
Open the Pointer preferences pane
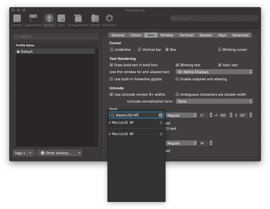(x=95, y=20)
